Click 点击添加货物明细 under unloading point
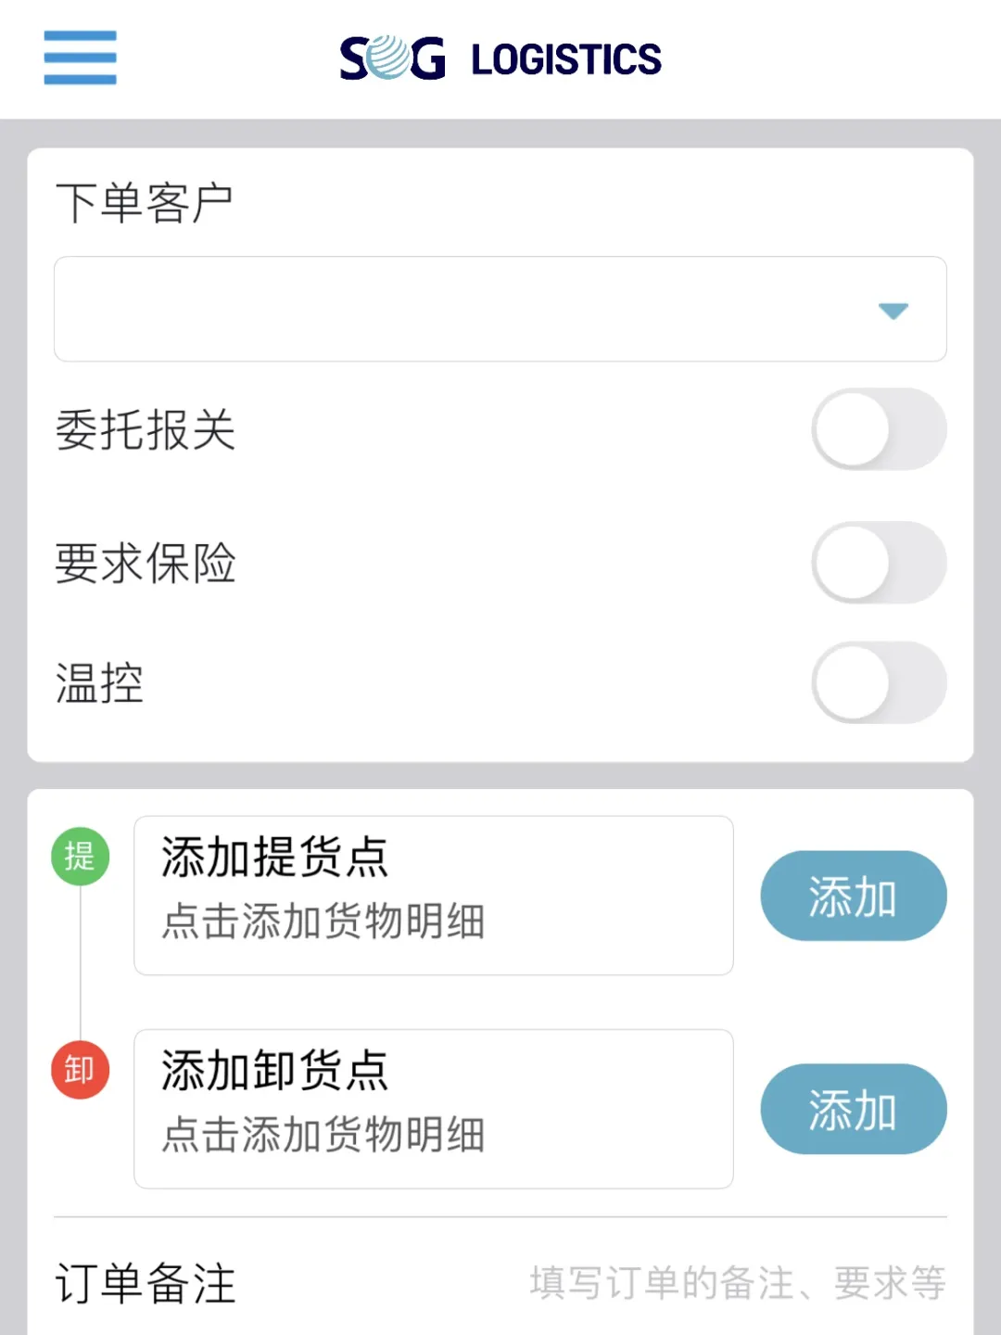 323,1136
